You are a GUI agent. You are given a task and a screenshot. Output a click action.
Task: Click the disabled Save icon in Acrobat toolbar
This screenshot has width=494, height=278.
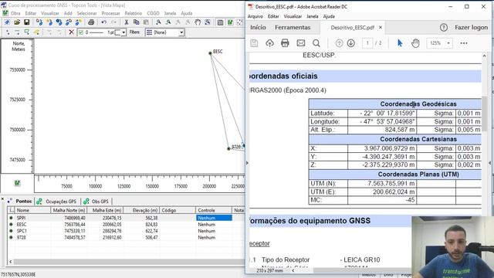click(254, 43)
